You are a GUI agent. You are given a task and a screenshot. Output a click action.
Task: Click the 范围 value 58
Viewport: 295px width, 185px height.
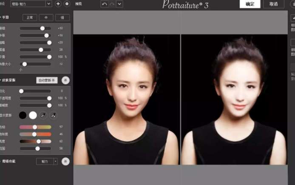(x=61, y=149)
